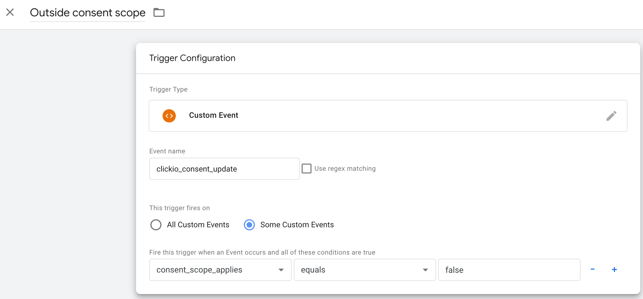Click the 'Trigger Configuration' heading

coord(192,58)
